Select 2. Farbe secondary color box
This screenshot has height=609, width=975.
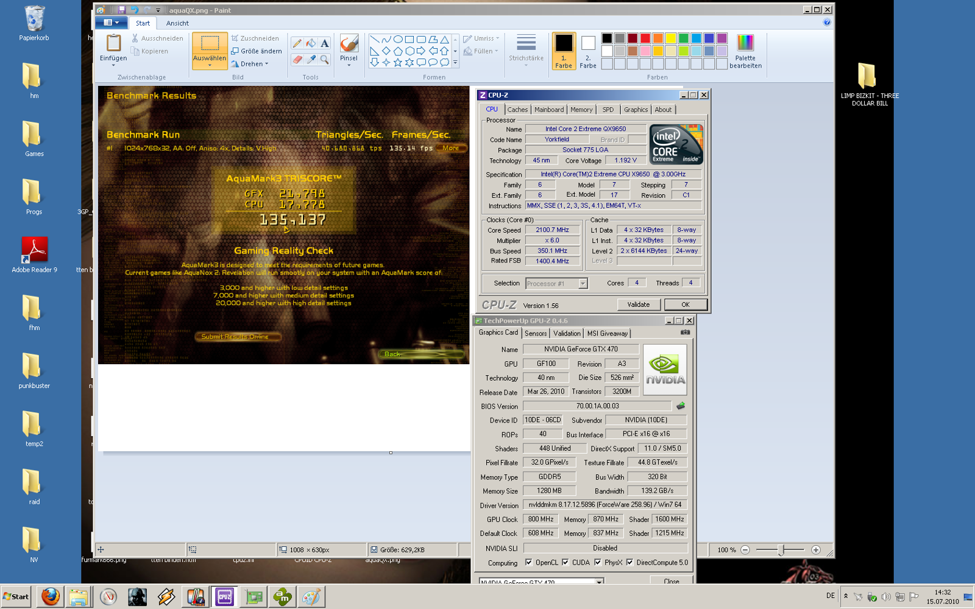(x=588, y=51)
